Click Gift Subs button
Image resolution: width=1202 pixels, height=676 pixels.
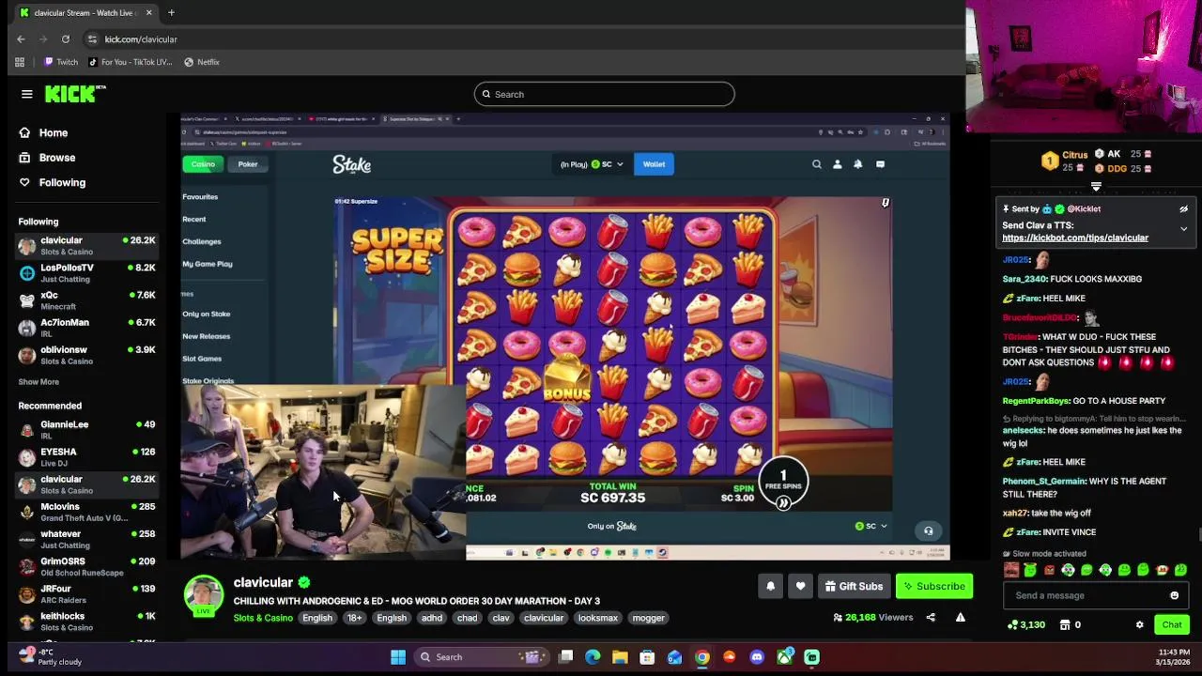tap(854, 586)
